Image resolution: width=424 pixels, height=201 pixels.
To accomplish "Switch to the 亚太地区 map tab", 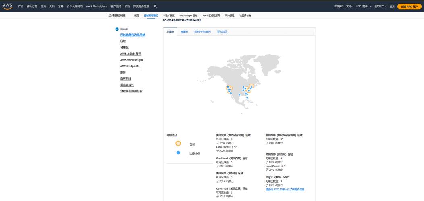I will tap(222, 32).
